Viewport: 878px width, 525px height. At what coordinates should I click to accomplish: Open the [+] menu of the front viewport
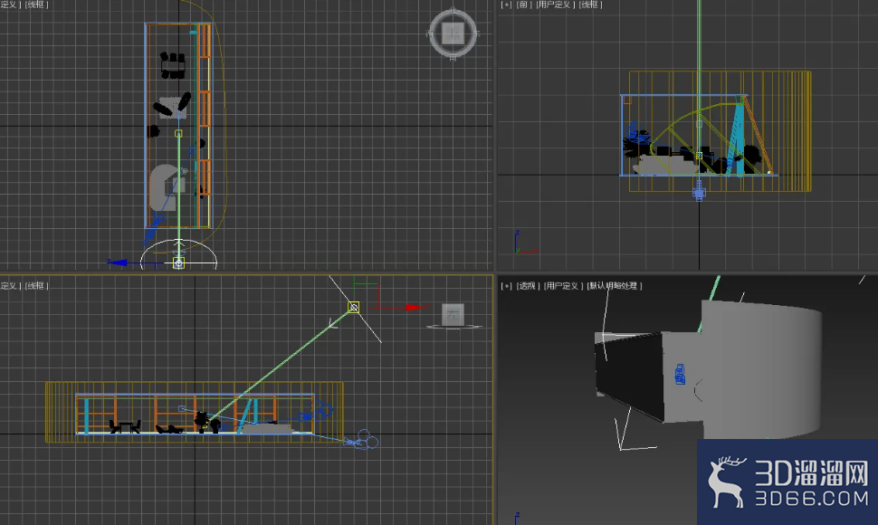click(506, 5)
